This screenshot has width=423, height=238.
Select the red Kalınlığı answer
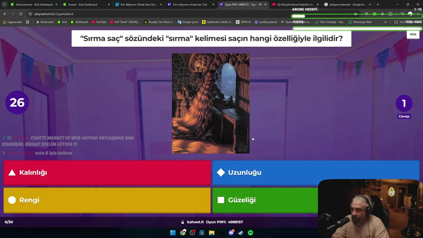[107, 173]
